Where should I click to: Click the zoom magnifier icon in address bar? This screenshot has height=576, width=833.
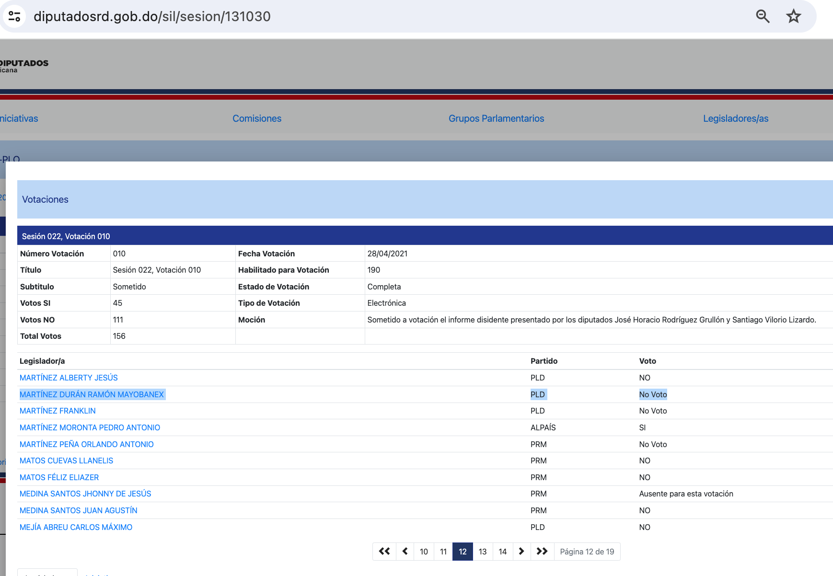pos(763,16)
